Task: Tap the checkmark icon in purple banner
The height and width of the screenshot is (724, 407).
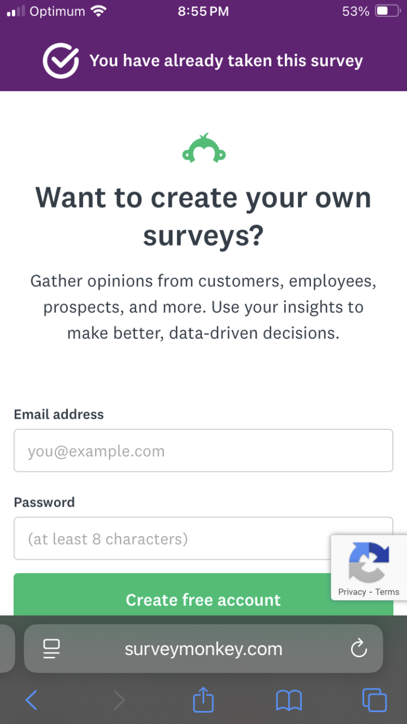Action: point(60,61)
